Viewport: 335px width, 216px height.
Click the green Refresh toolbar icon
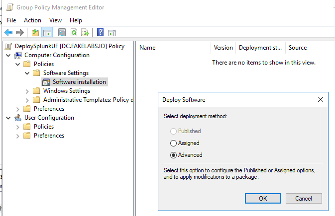click(x=74, y=33)
